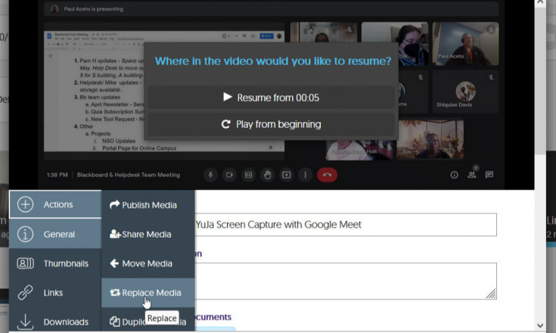The image size is (556, 333).
Task: Click the Share Media person icon
Action: (115, 234)
